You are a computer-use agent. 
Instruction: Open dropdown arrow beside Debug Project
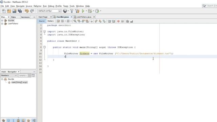(94, 11)
